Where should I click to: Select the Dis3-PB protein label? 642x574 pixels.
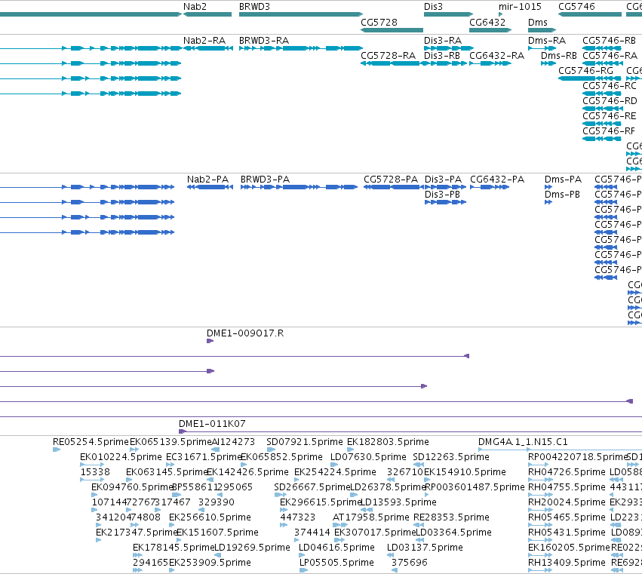pyautogui.click(x=442, y=195)
